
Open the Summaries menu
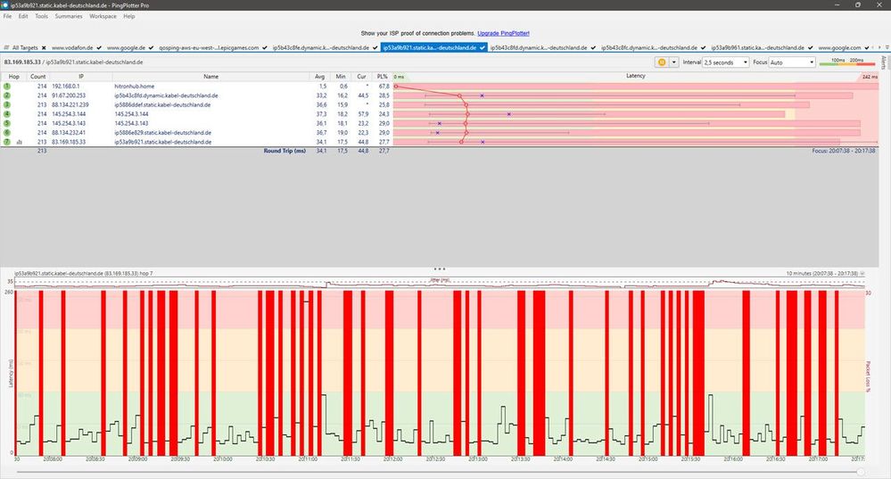coord(68,16)
